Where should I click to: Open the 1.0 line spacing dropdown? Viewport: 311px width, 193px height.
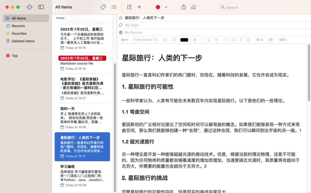282,40
